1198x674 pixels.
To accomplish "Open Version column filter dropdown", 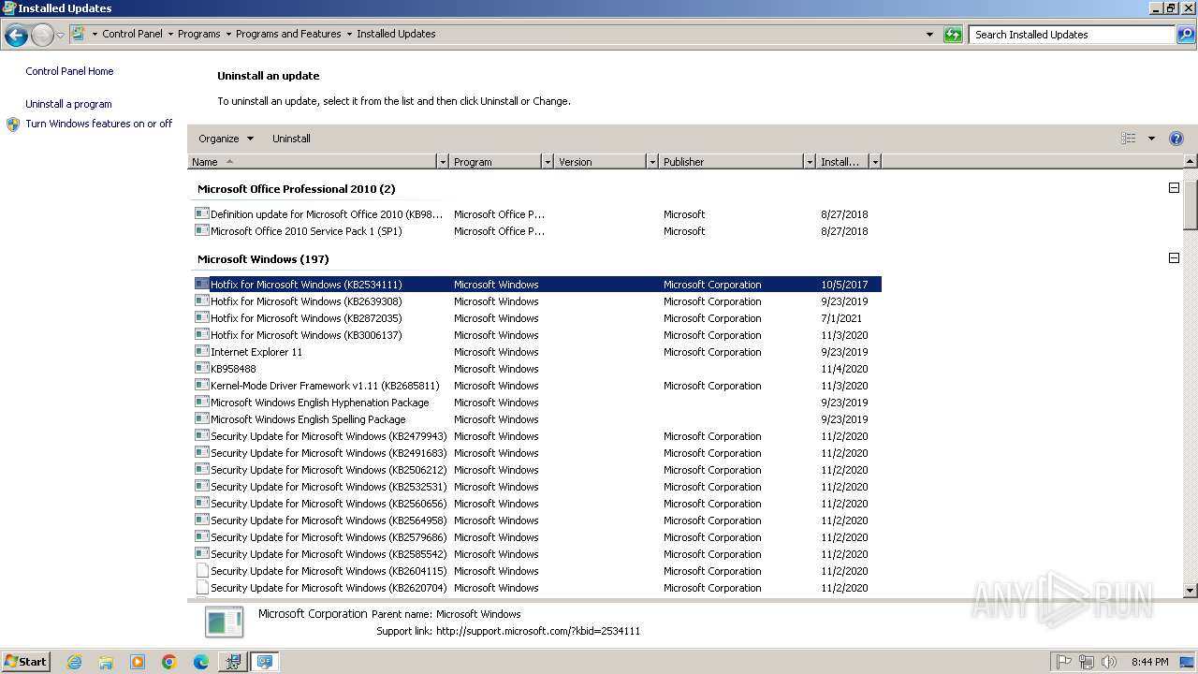I will coord(652,162).
